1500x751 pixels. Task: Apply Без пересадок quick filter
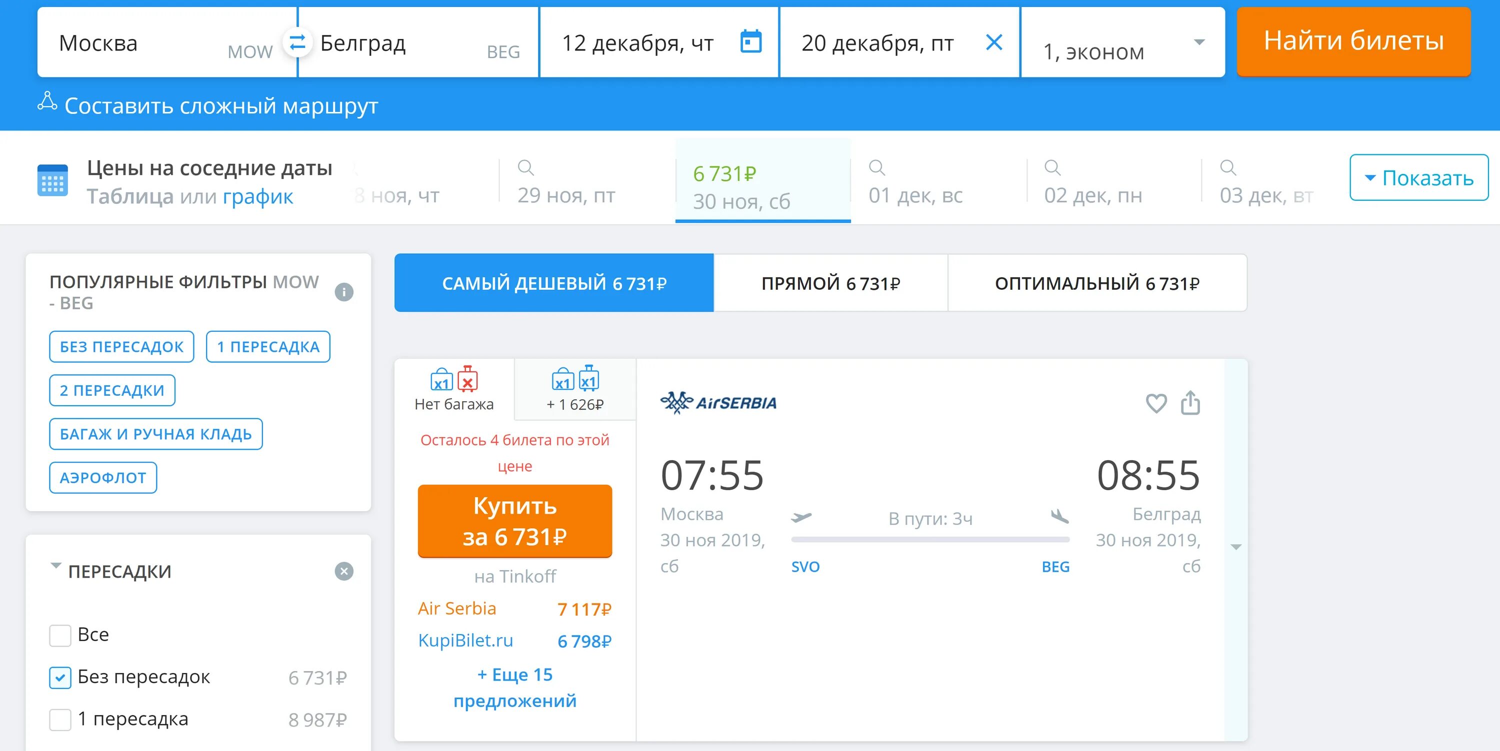click(121, 347)
